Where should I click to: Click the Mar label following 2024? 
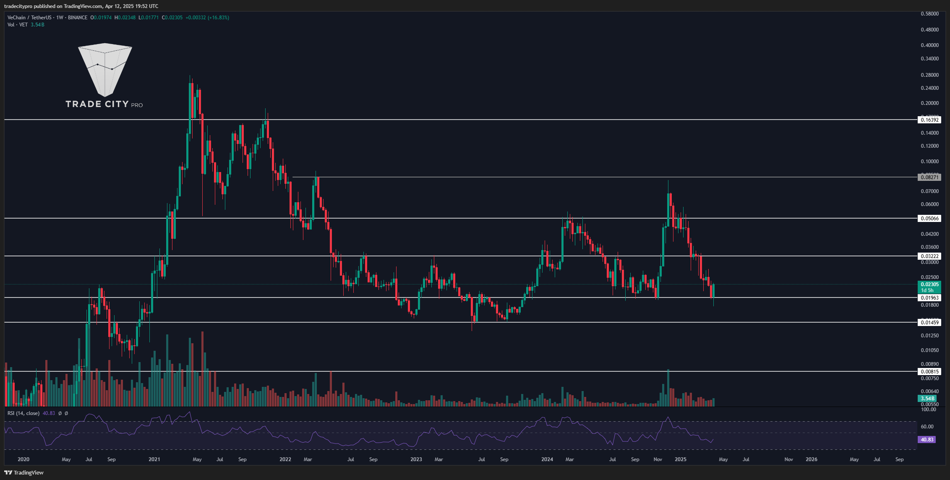coord(570,459)
